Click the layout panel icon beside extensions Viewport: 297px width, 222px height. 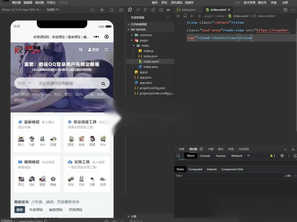[161, 10]
